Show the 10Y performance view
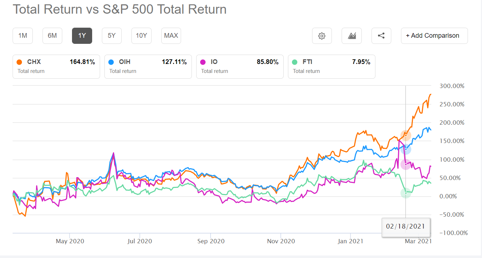 (141, 36)
